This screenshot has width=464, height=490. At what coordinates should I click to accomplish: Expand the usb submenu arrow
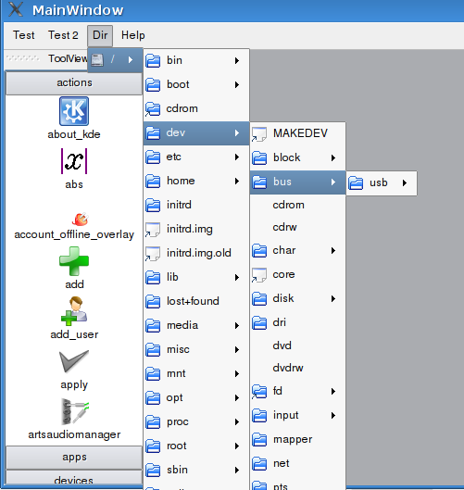point(405,183)
